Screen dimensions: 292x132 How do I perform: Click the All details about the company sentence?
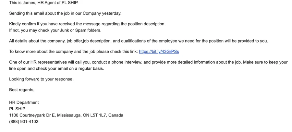point(139,41)
